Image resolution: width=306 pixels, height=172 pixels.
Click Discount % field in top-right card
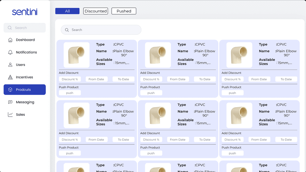233,79
